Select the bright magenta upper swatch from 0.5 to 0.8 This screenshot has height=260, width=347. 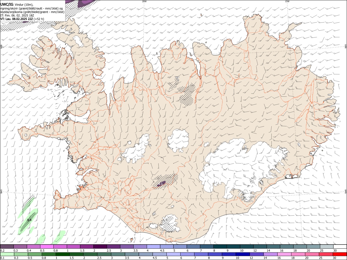[x=47, y=246]
